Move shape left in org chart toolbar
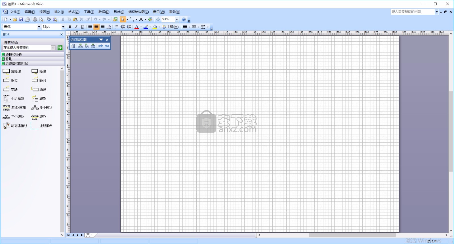Screen dimensions: 454x244 coord(100,46)
